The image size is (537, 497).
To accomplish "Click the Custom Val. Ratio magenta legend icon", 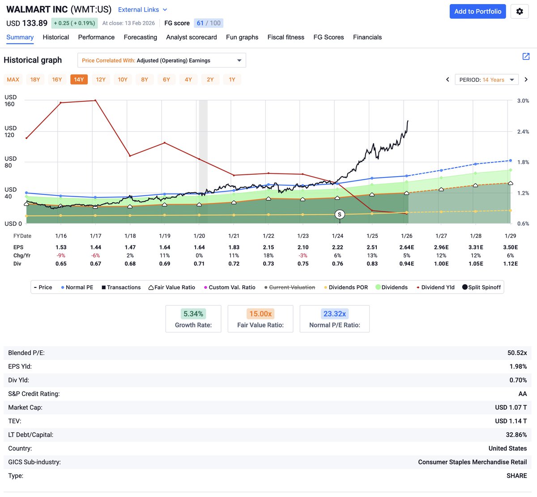I will pyautogui.click(x=205, y=287).
